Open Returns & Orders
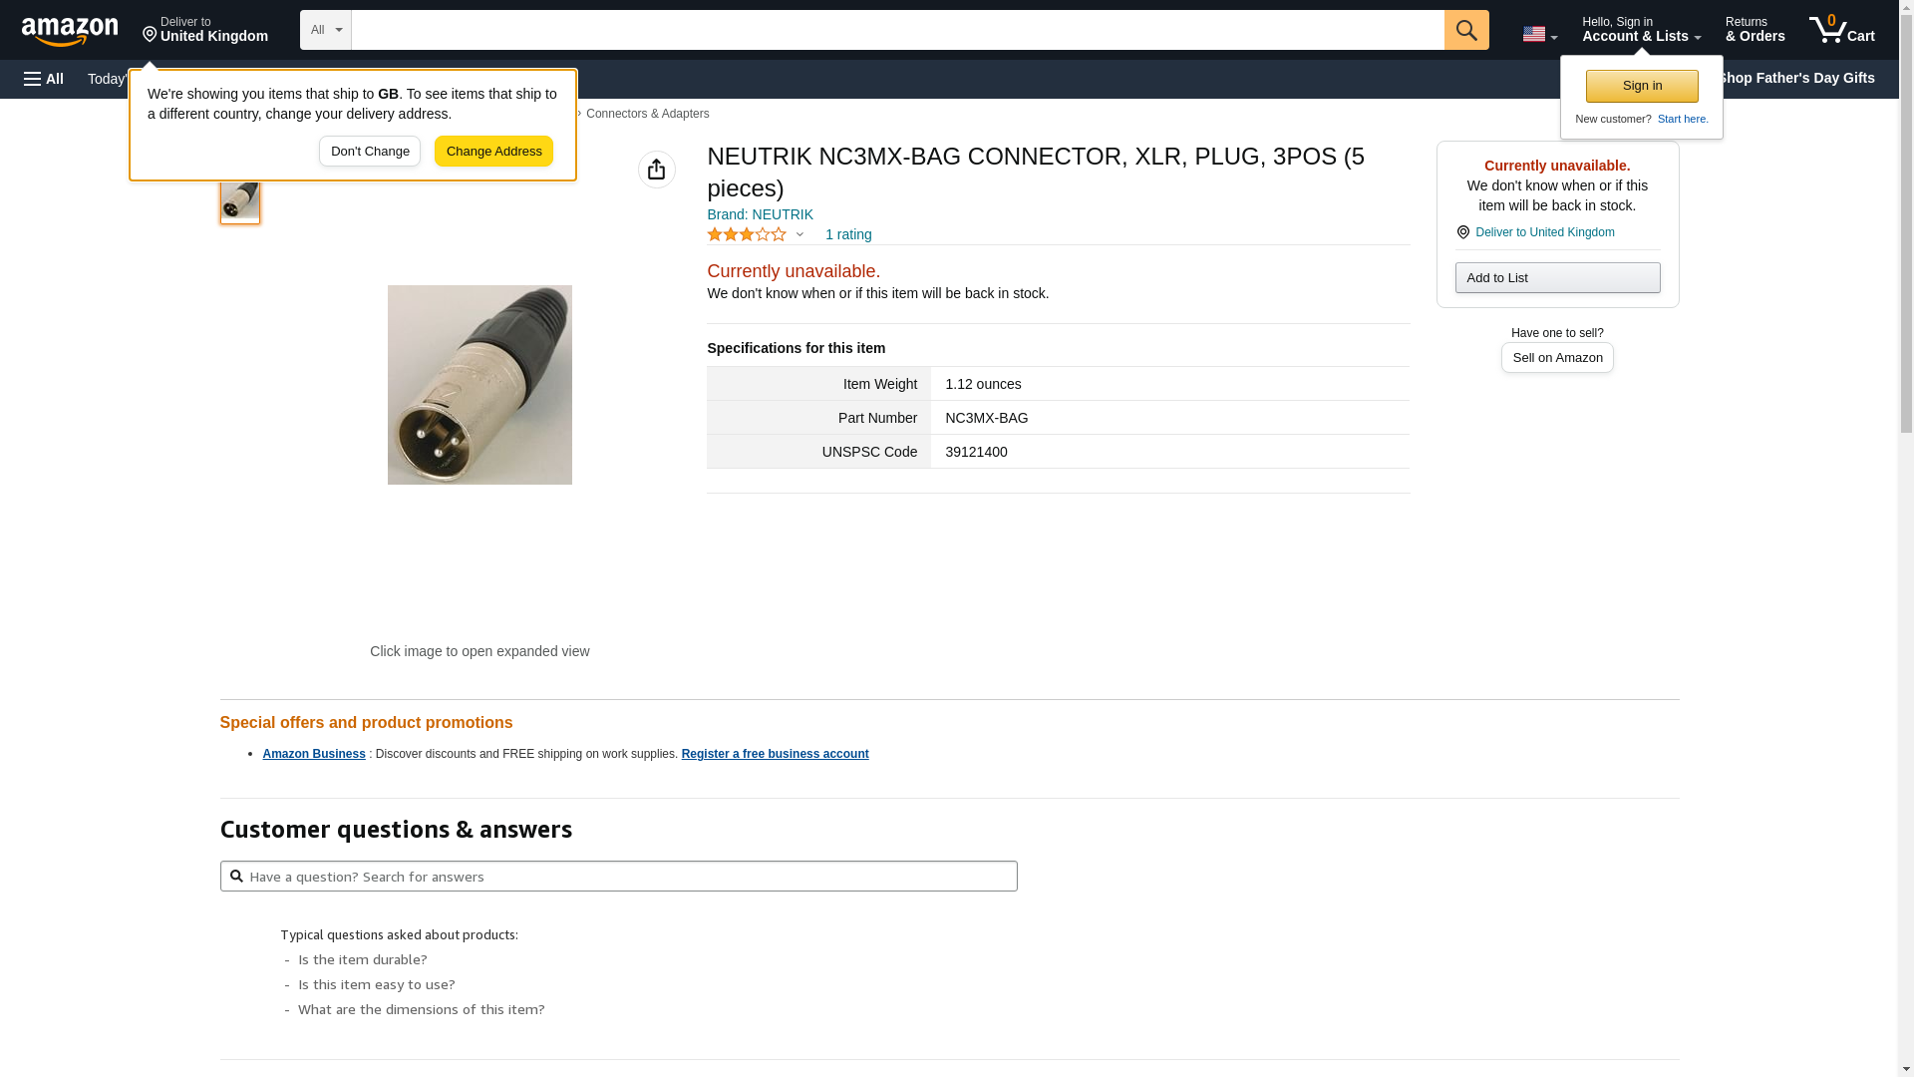Image resolution: width=1914 pixels, height=1077 pixels. pyautogui.click(x=1754, y=30)
